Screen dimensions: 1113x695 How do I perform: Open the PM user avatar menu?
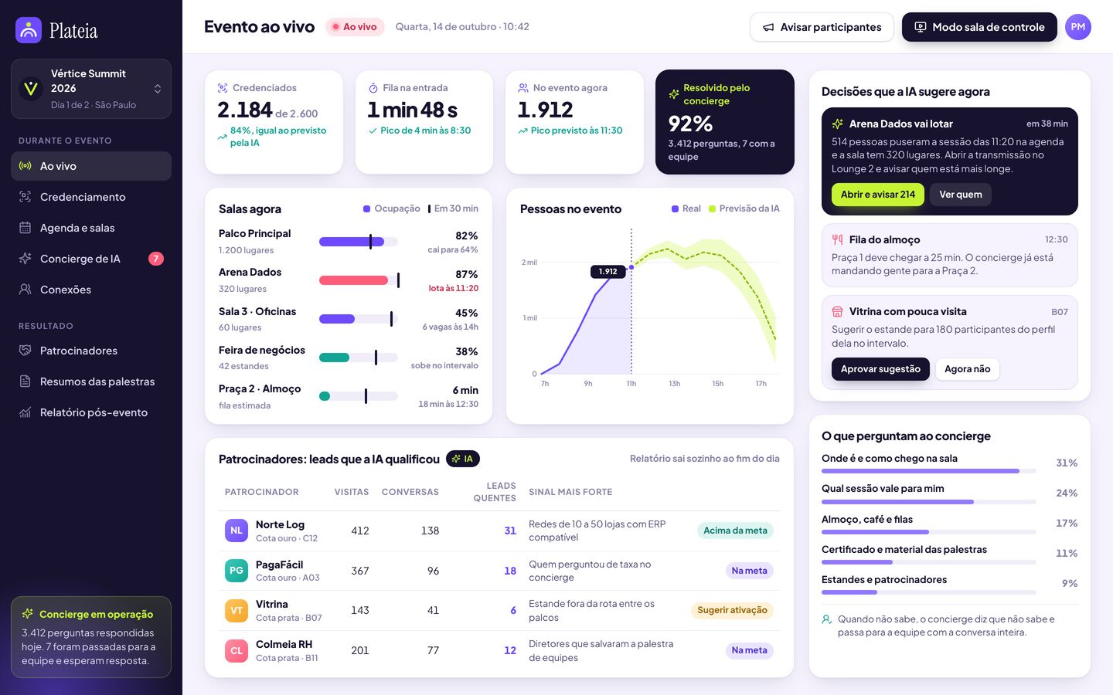pos(1078,27)
